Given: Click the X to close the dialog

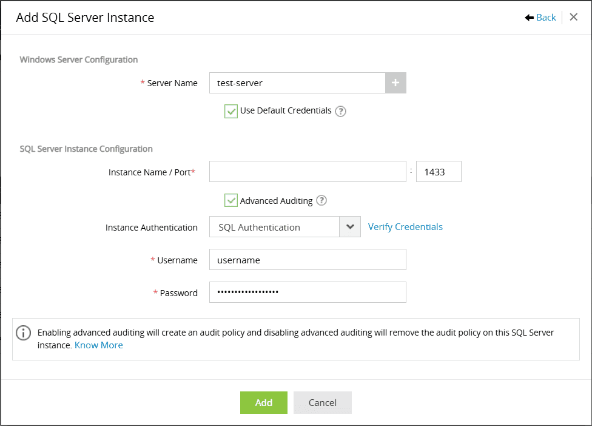Looking at the screenshot, I should coord(573,17).
